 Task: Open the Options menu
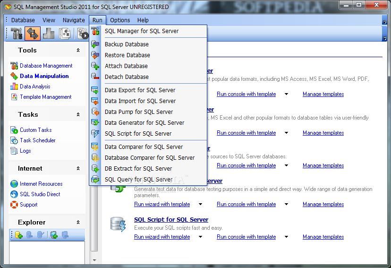120,20
